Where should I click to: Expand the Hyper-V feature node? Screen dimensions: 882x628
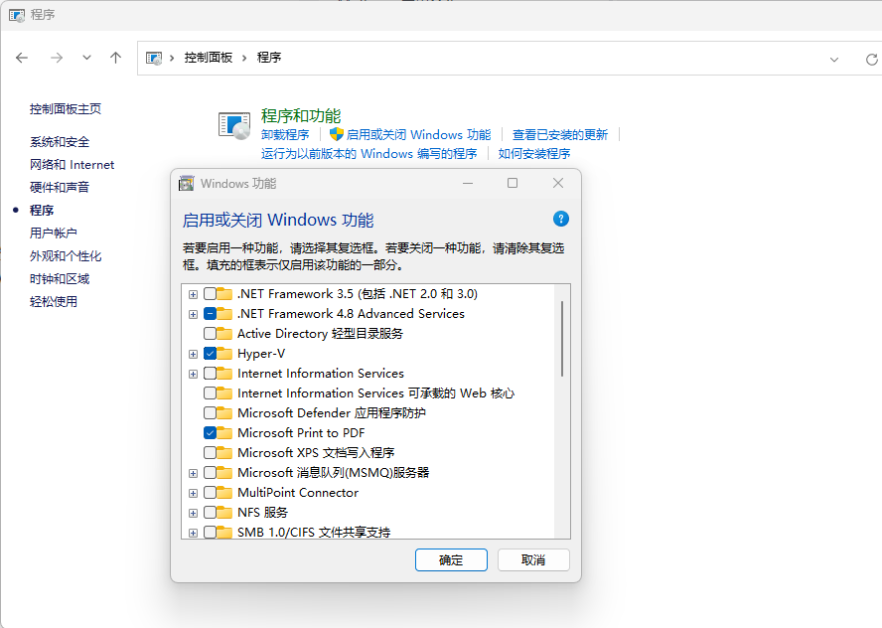pyautogui.click(x=193, y=354)
